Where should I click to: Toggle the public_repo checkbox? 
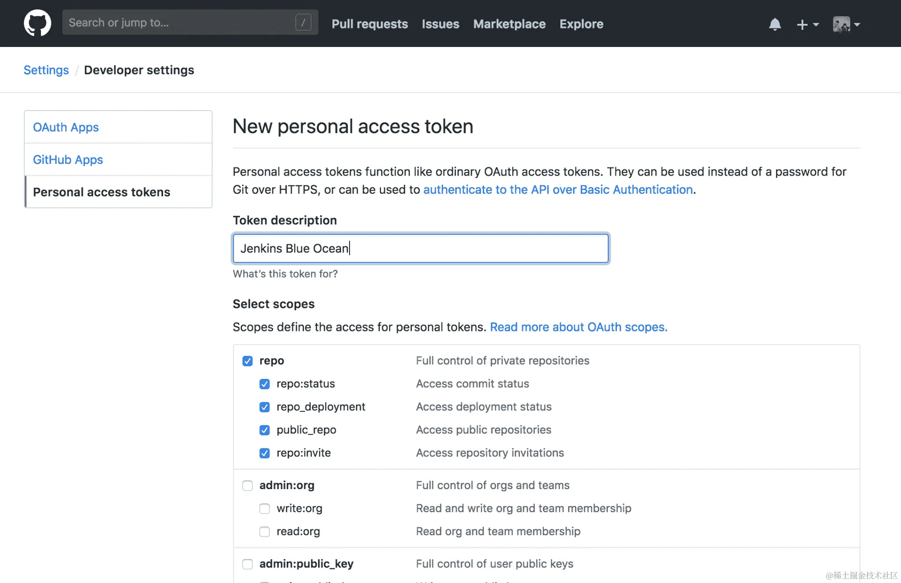click(265, 430)
